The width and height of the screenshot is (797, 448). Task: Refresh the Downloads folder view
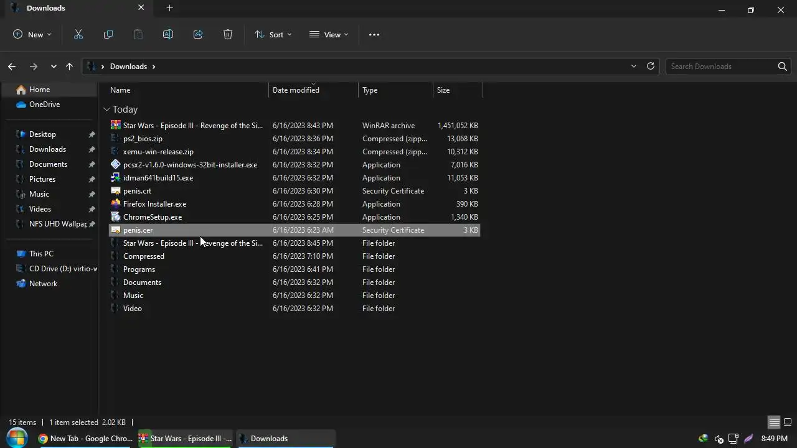(x=651, y=66)
